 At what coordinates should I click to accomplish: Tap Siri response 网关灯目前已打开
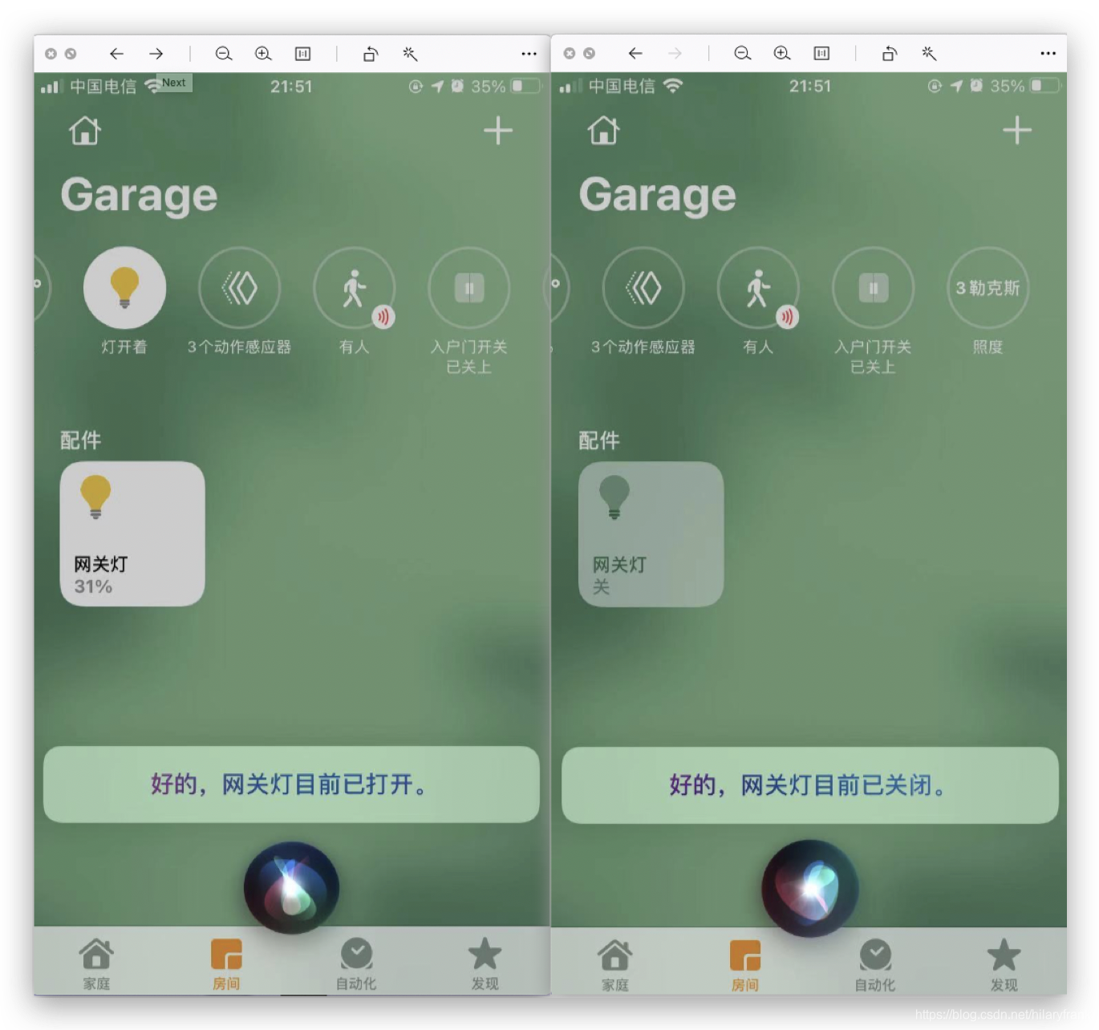pos(291,784)
